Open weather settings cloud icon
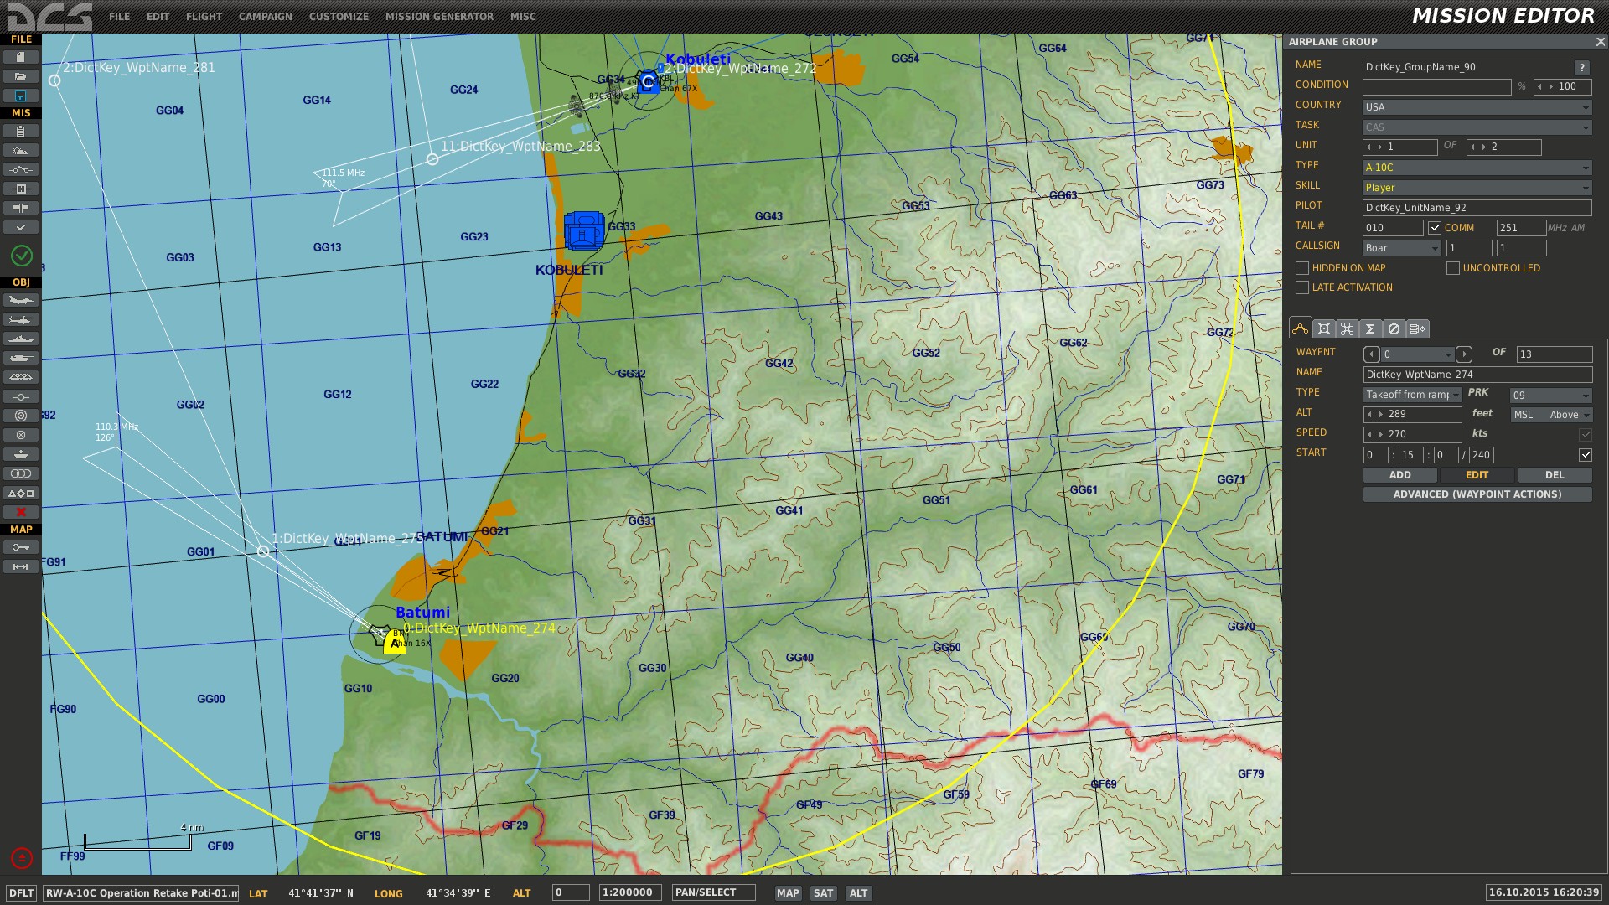 click(21, 150)
